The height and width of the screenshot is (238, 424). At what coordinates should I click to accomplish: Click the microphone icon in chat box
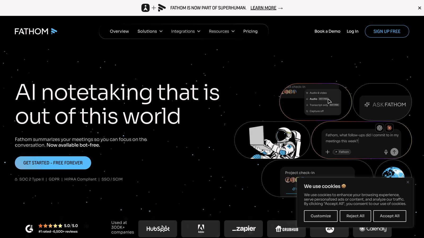[x=386, y=152]
